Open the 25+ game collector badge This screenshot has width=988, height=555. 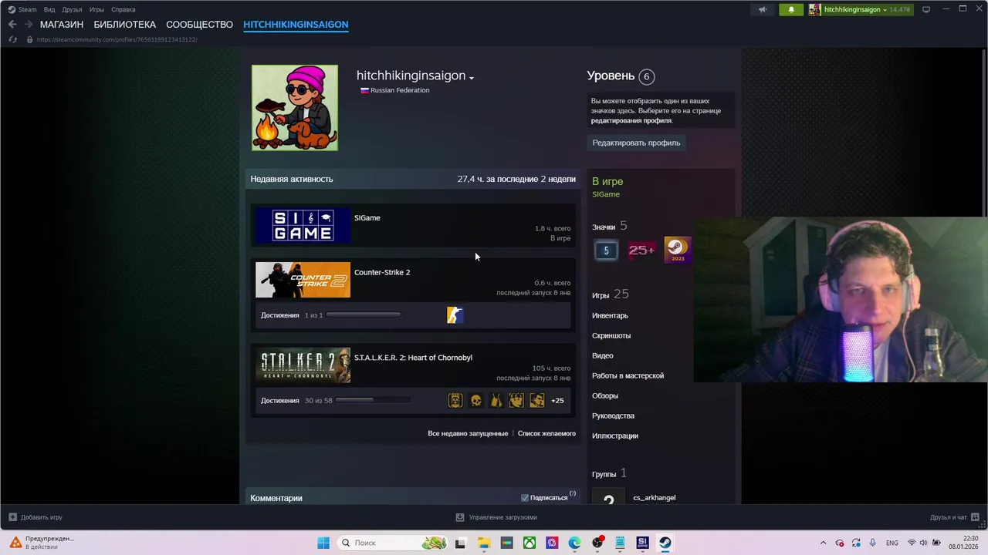641,250
